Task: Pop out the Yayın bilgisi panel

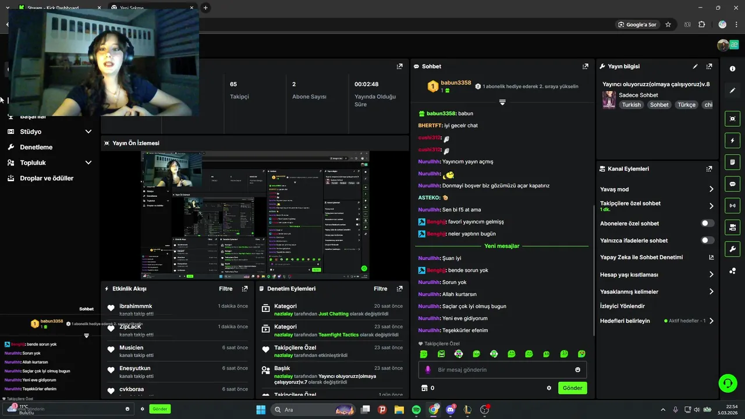Action: tap(709, 66)
